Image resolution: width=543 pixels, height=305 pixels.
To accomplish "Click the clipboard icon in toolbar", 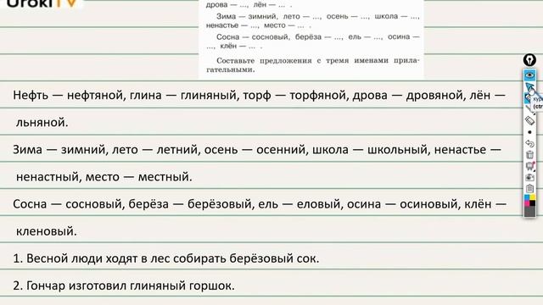I will click(x=529, y=188).
